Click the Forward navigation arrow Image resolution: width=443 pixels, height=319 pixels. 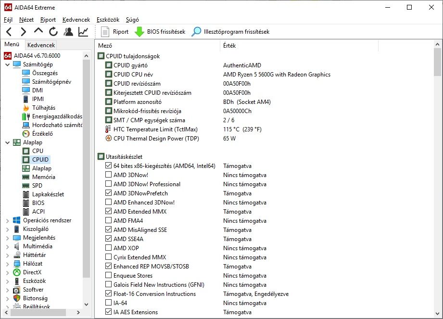pyautogui.click(x=23, y=32)
